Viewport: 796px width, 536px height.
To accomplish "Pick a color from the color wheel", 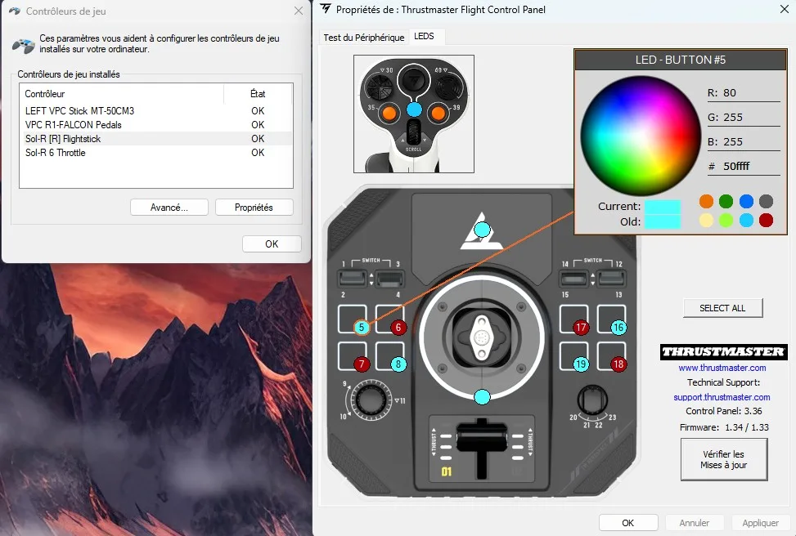I will point(641,136).
